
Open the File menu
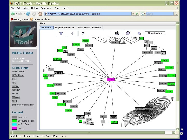click(12, 8)
